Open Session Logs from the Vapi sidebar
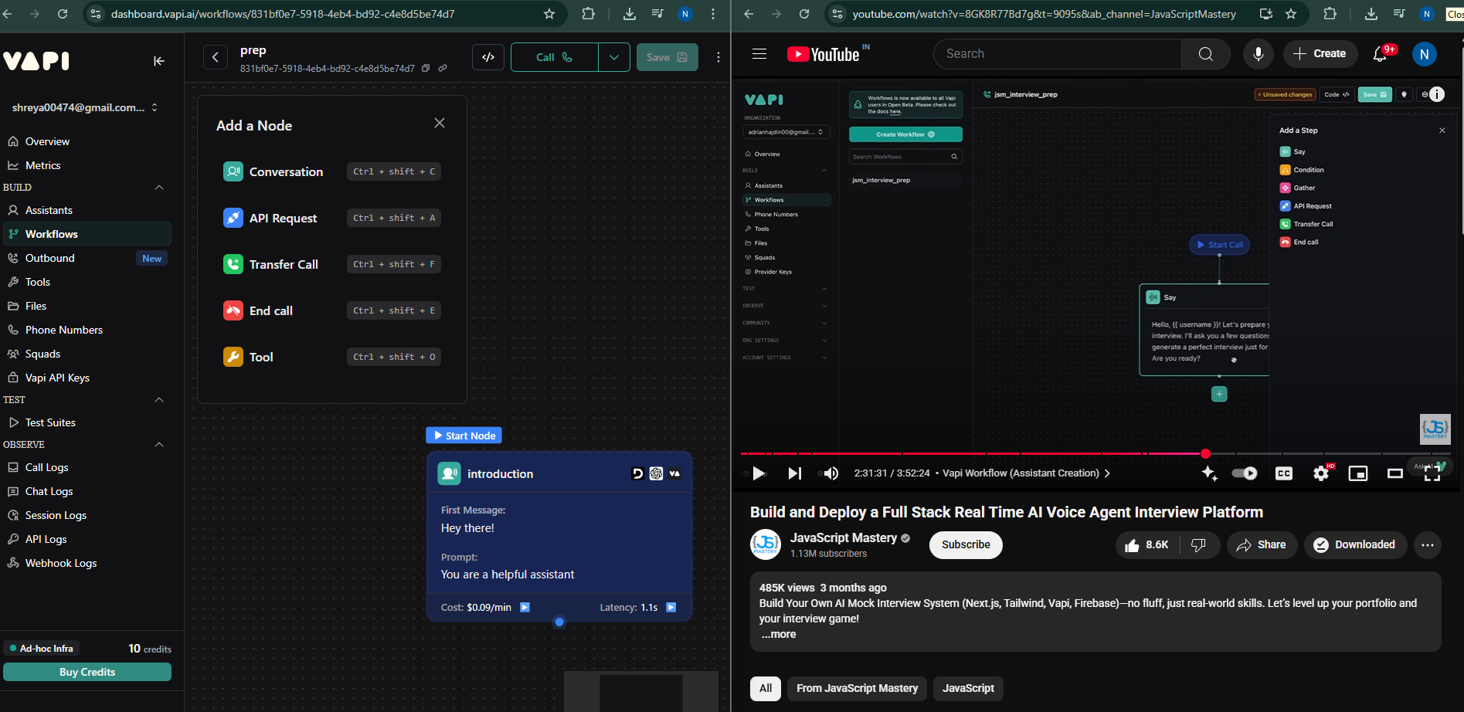Screen dimensions: 1464x712 coord(56,515)
